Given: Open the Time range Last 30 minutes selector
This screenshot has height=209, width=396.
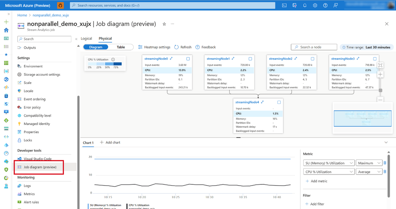Looking at the screenshot, I should pos(366,47).
